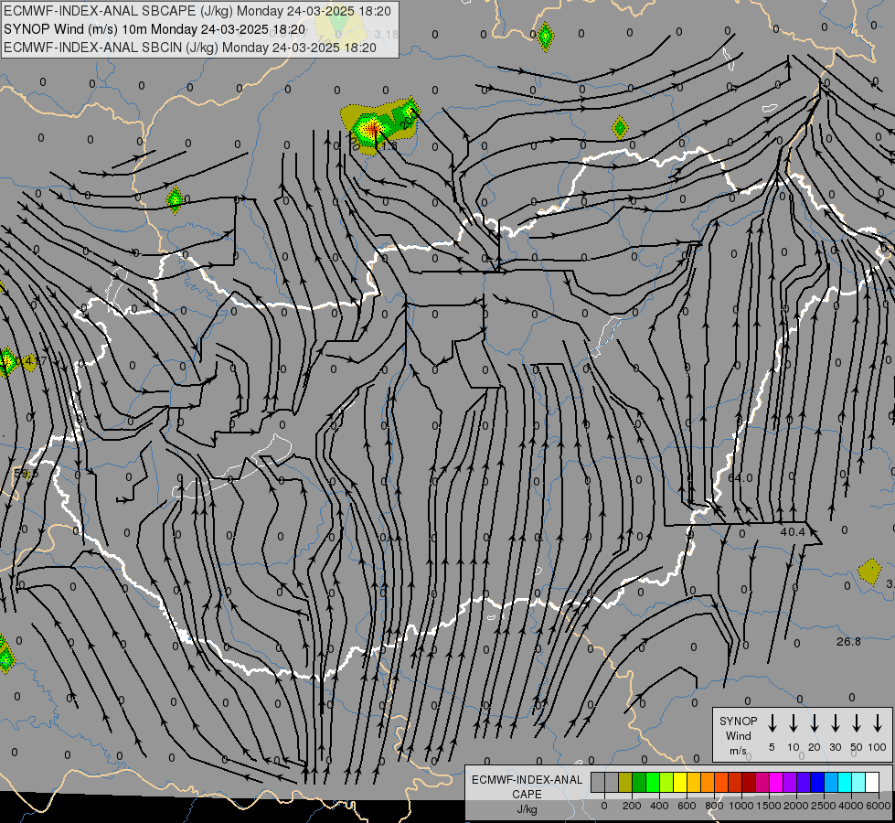
Task: Click the 100 m/s wind arrow in the legend
Action: (878, 723)
